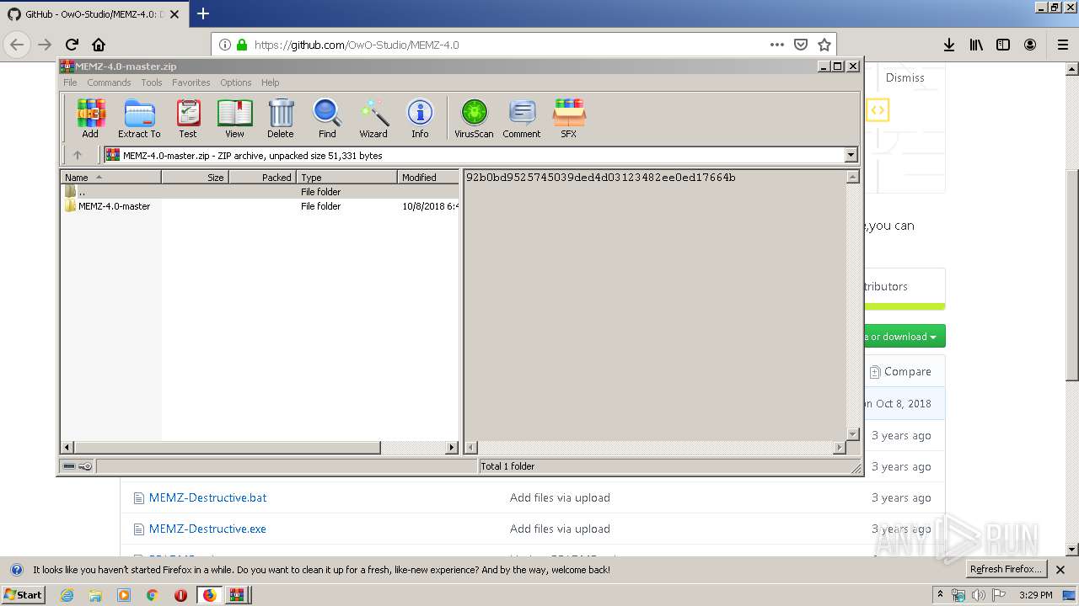Click the Add toolbar icon in WinRAR

click(90, 118)
